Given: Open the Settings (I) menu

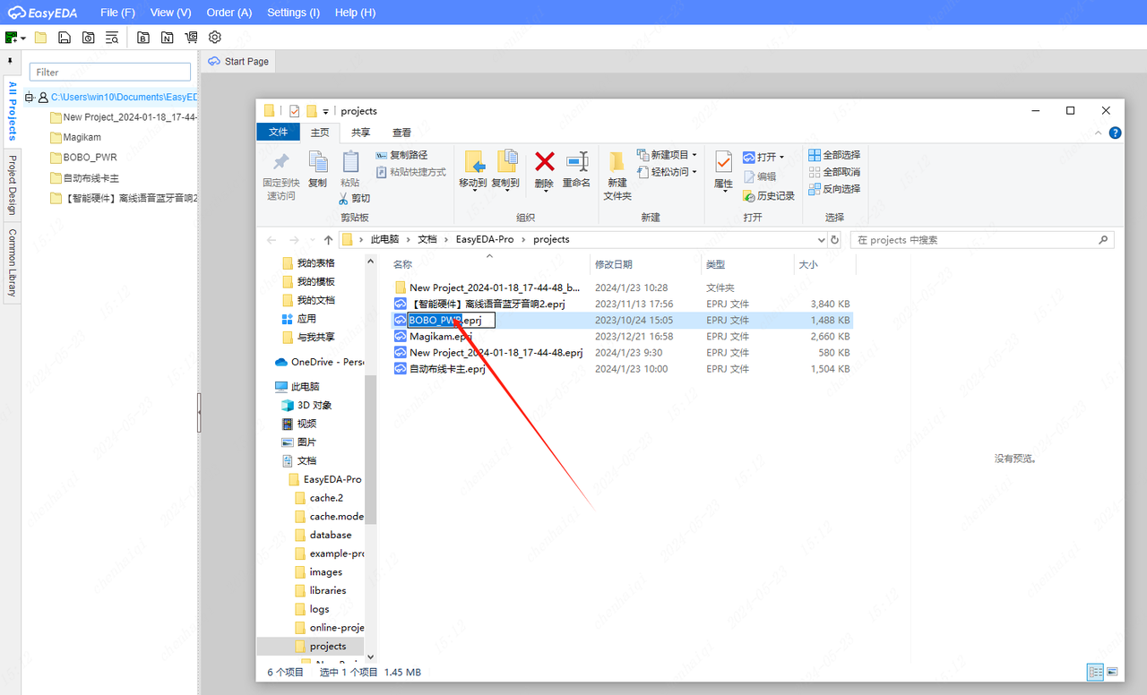Looking at the screenshot, I should tap(293, 13).
